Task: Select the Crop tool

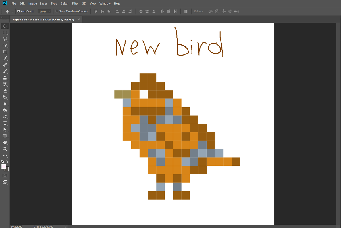Action: click(x=5, y=52)
